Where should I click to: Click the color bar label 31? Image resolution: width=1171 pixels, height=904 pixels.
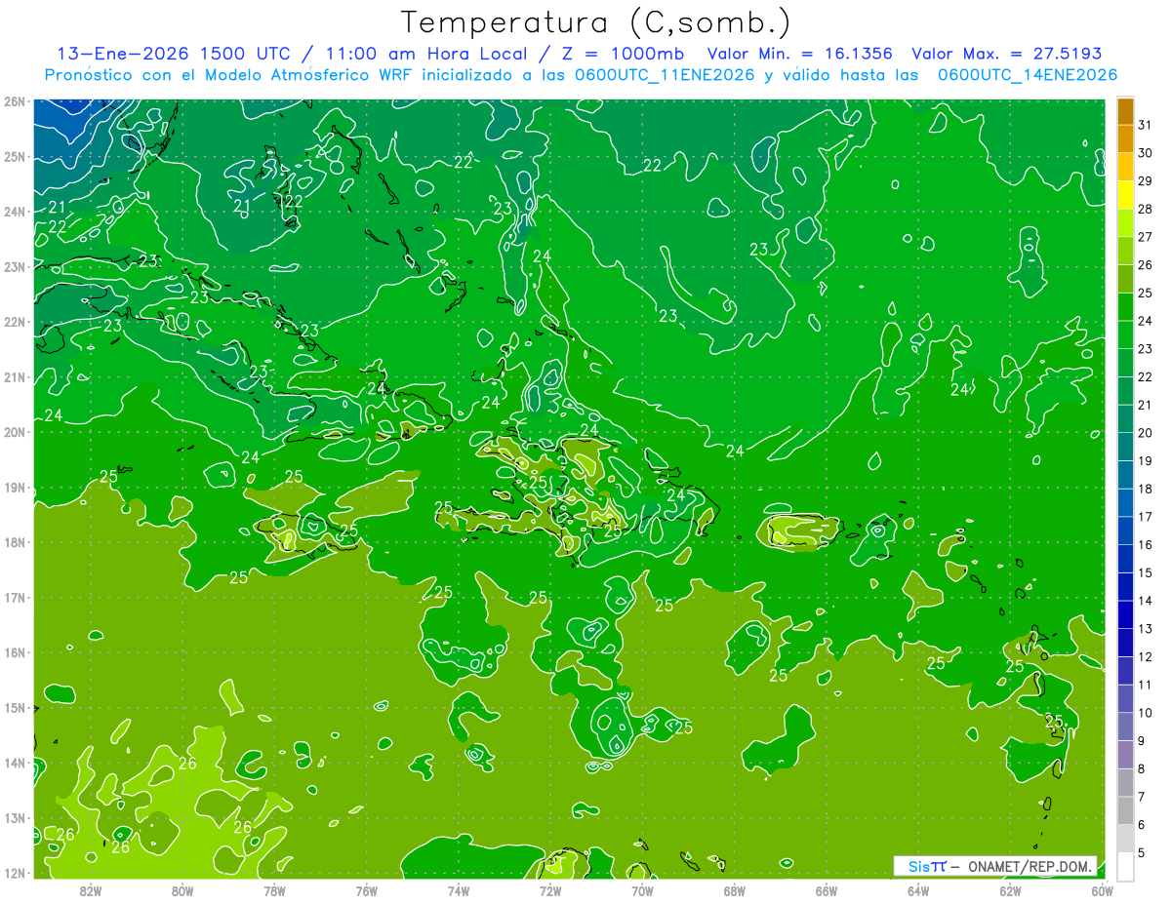pos(1146,125)
